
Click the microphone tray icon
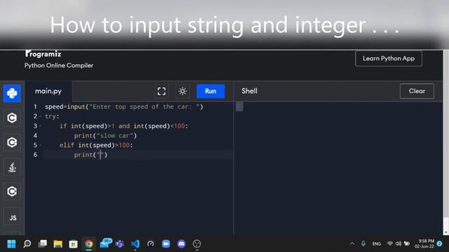tap(363, 244)
